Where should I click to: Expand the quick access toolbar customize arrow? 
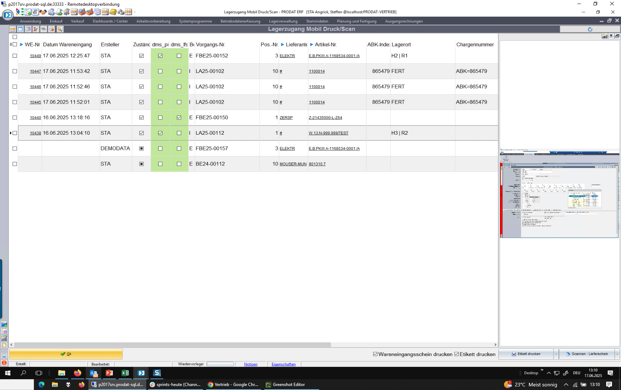pyautogui.click(x=135, y=12)
